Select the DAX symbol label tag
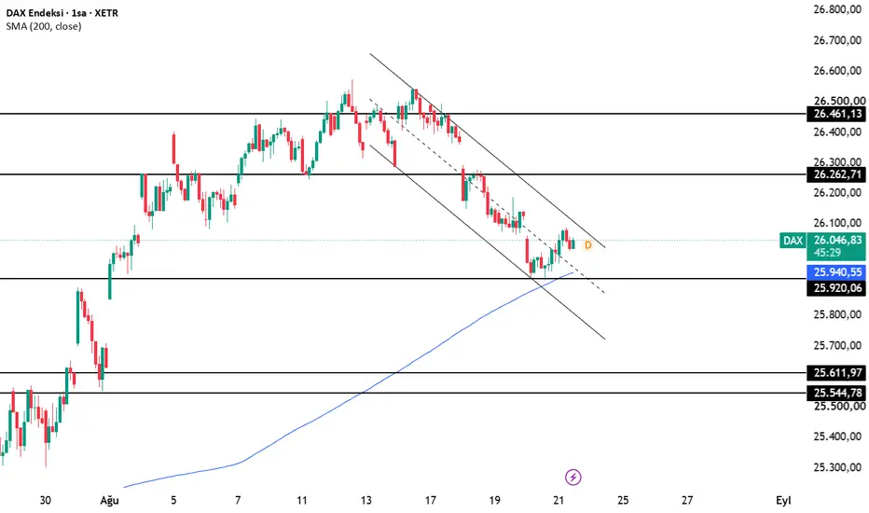Screen dimensions: 869x513 tap(793, 240)
